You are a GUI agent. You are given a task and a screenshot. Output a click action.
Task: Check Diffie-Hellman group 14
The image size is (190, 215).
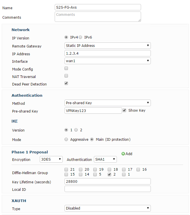tap(81, 174)
